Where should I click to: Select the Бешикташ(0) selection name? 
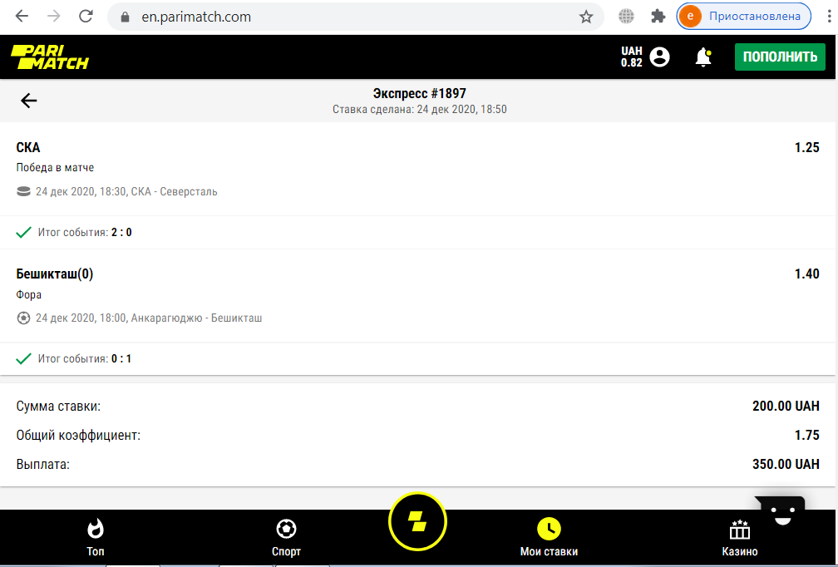click(55, 274)
